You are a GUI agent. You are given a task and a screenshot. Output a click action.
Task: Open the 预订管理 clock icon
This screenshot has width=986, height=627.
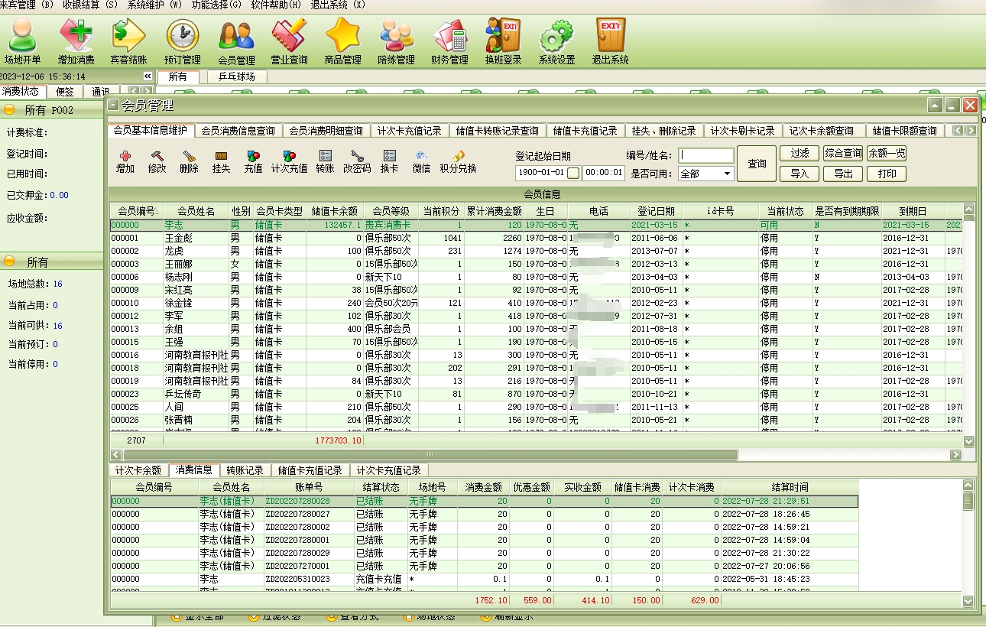[x=182, y=41]
